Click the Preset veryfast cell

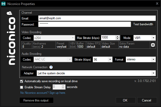tap(62, 45)
